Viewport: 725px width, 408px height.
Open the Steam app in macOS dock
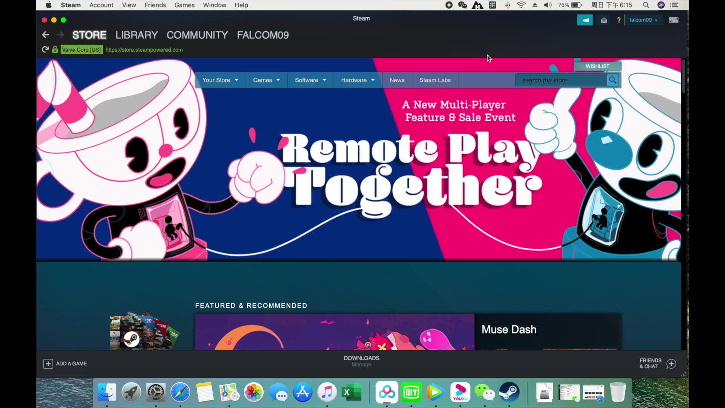click(x=509, y=393)
